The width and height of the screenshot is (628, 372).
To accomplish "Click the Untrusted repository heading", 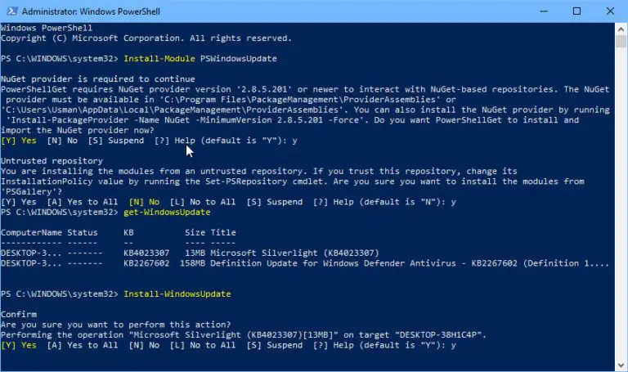I will click(x=52, y=161).
